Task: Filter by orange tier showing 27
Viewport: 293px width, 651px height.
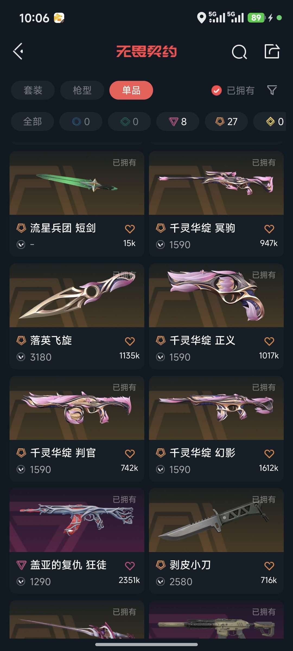Action: coord(226,122)
